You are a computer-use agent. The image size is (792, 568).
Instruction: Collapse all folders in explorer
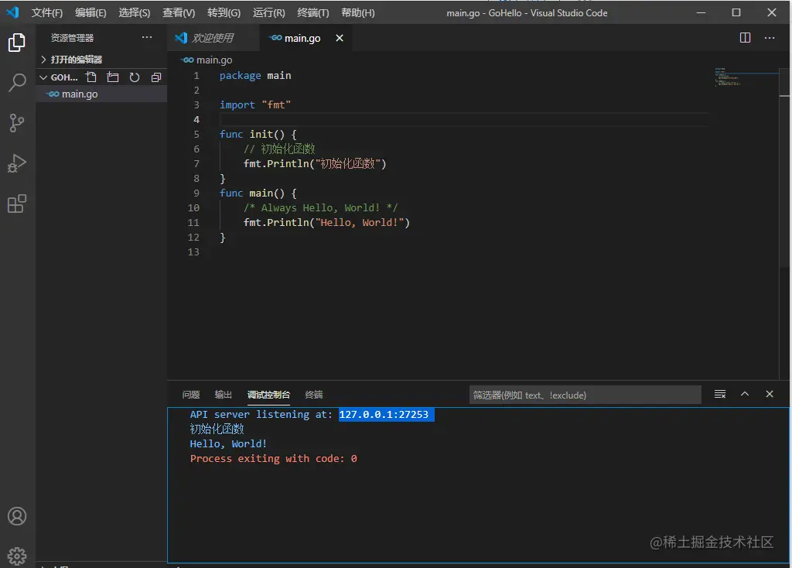click(x=156, y=77)
